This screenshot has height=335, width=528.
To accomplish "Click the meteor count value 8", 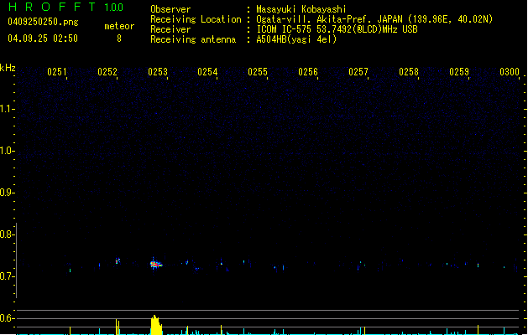I will (x=119, y=39).
